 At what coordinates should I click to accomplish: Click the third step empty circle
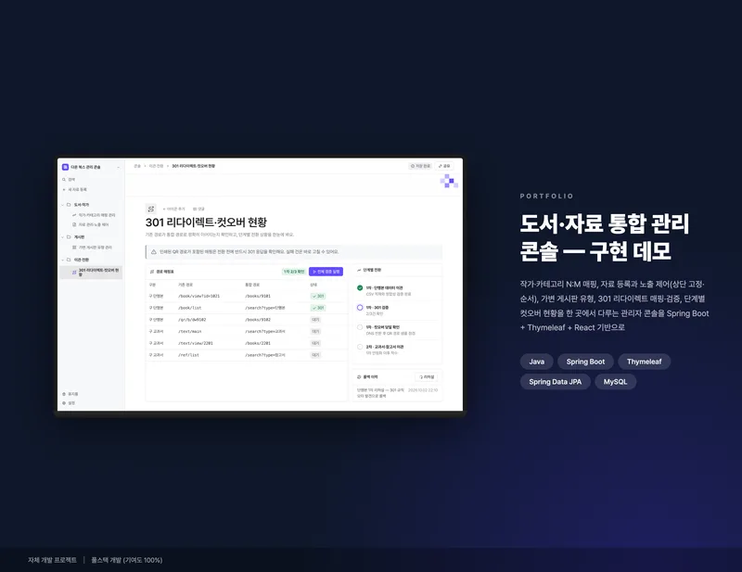pos(360,327)
